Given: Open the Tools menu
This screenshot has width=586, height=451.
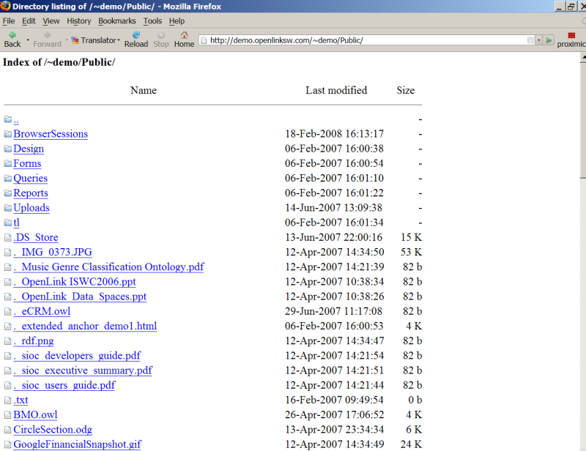Looking at the screenshot, I should click(152, 21).
